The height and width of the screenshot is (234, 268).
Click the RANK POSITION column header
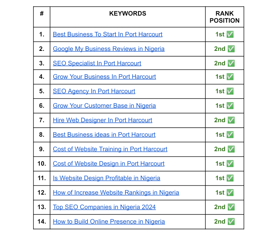(224, 17)
